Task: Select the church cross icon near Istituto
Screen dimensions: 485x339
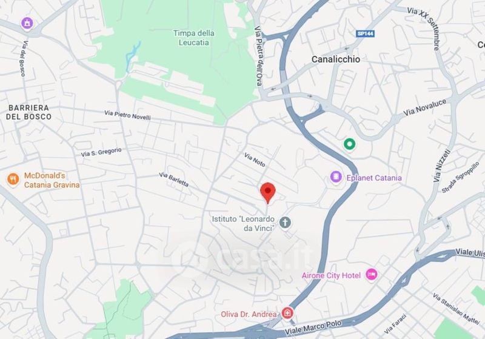Action: [285, 223]
